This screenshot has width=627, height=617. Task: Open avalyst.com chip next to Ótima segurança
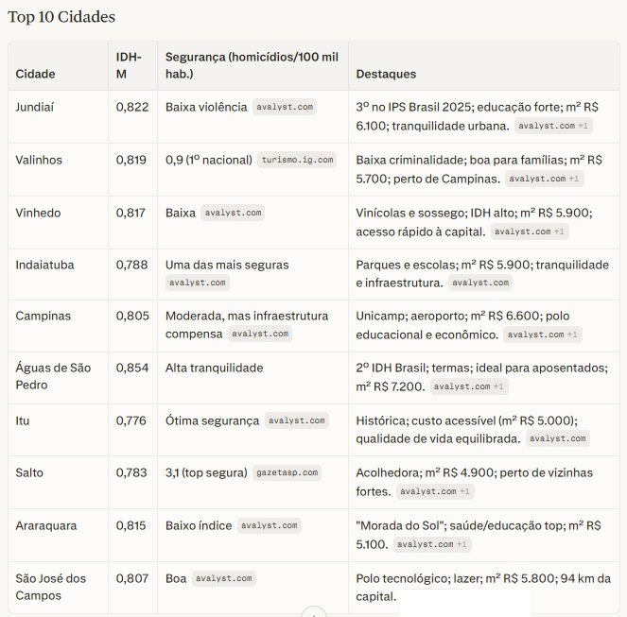pyautogui.click(x=296, y=420)
